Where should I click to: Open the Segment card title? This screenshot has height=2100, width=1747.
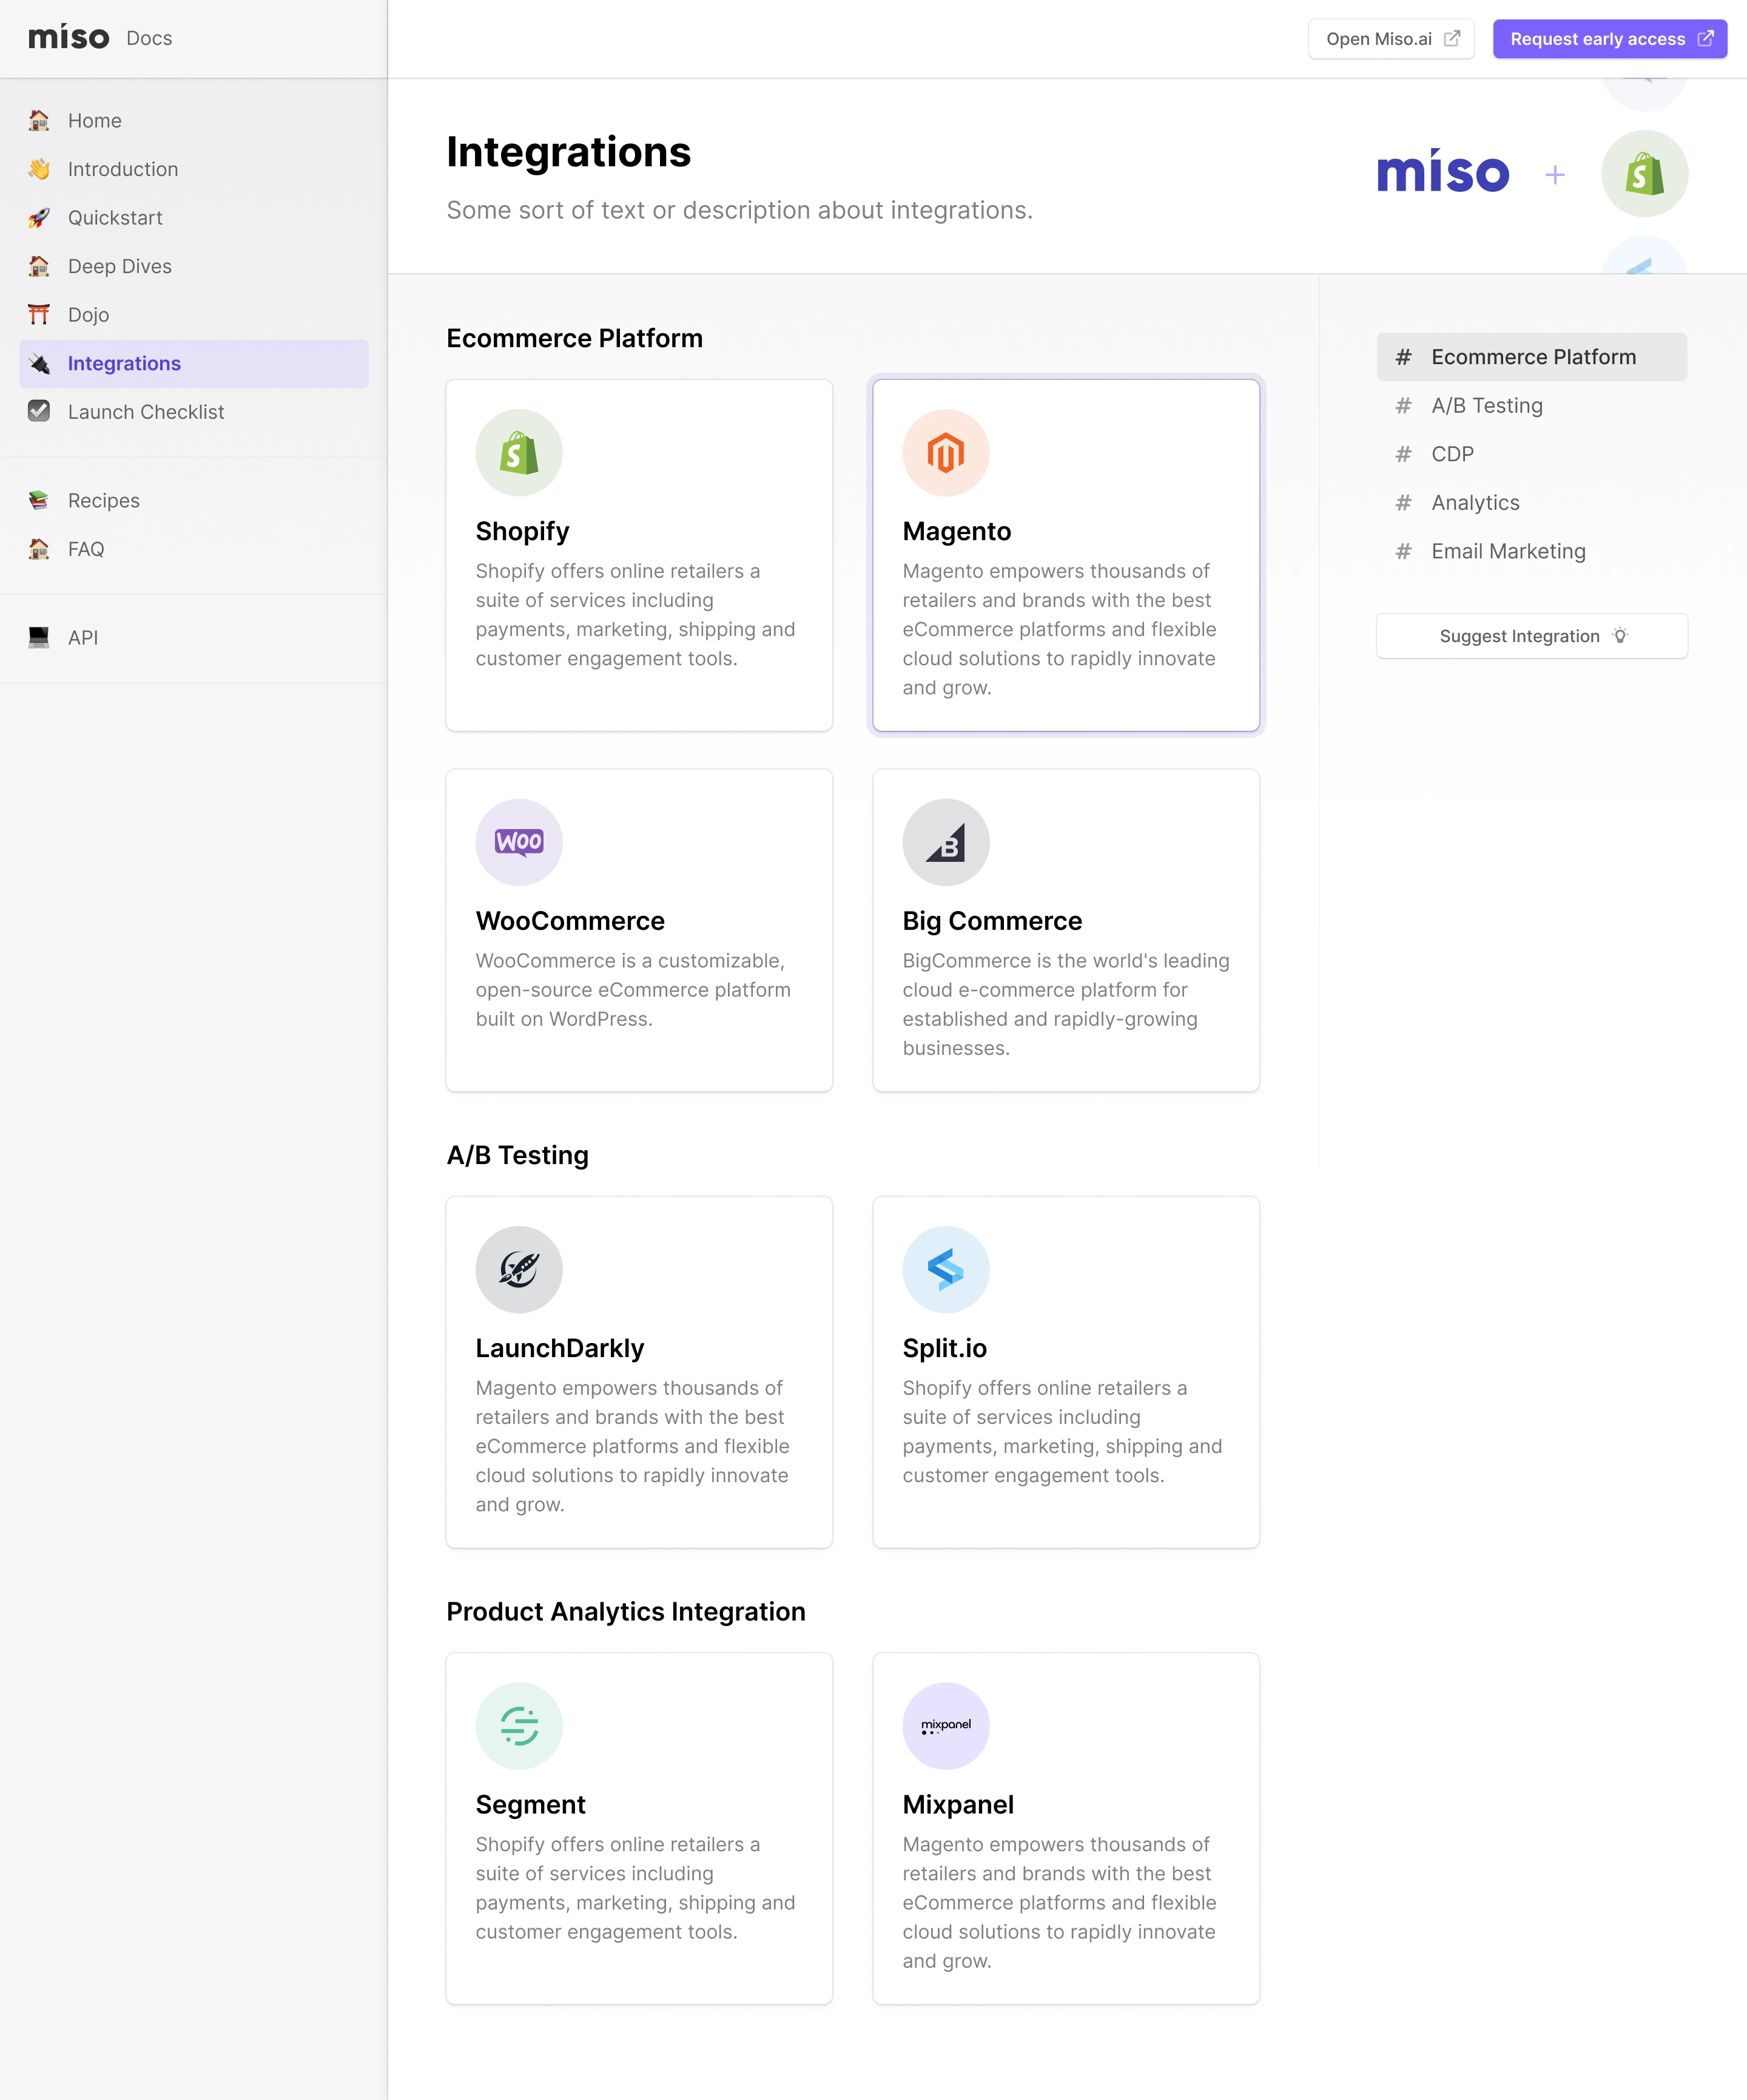(531, 1804)
